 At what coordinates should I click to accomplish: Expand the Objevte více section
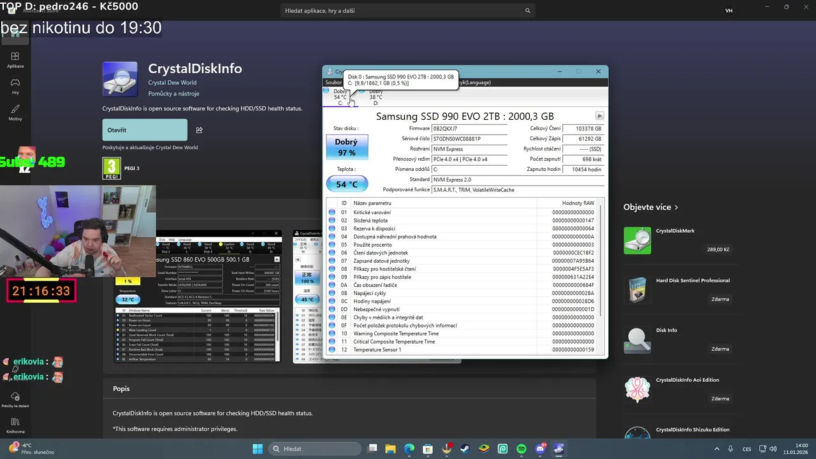[651, 207]
